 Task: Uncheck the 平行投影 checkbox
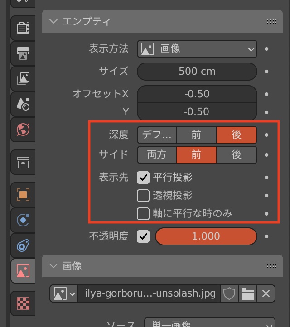(143, 177)
